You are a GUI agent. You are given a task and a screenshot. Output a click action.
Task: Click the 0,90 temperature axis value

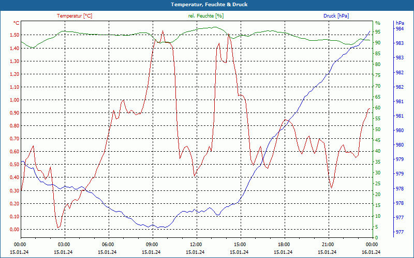point(14,113)
